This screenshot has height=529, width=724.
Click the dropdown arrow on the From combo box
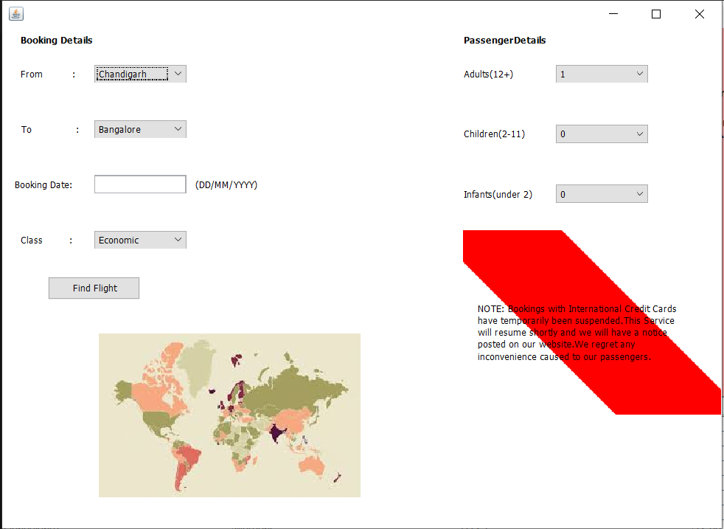click(x=178, y=74)
